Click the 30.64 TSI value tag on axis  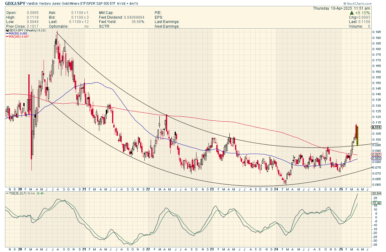coord(376,194)
